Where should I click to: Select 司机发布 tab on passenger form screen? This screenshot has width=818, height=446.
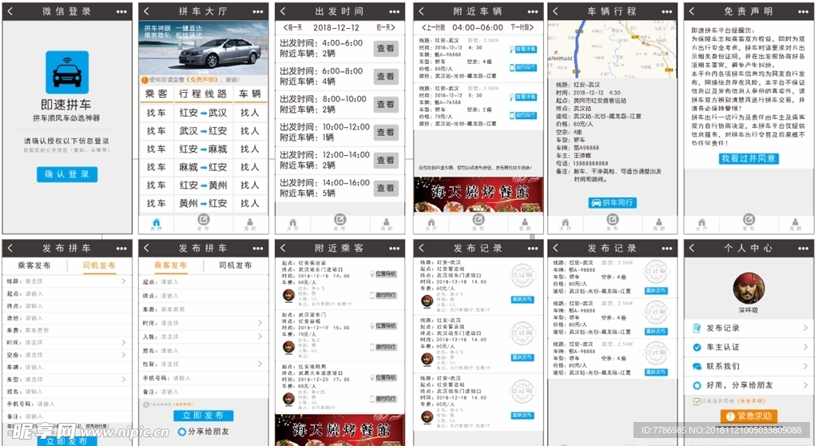[236, 265]
